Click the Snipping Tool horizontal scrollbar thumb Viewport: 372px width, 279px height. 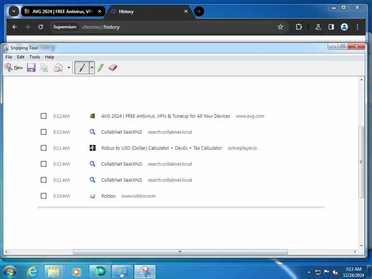180,252
